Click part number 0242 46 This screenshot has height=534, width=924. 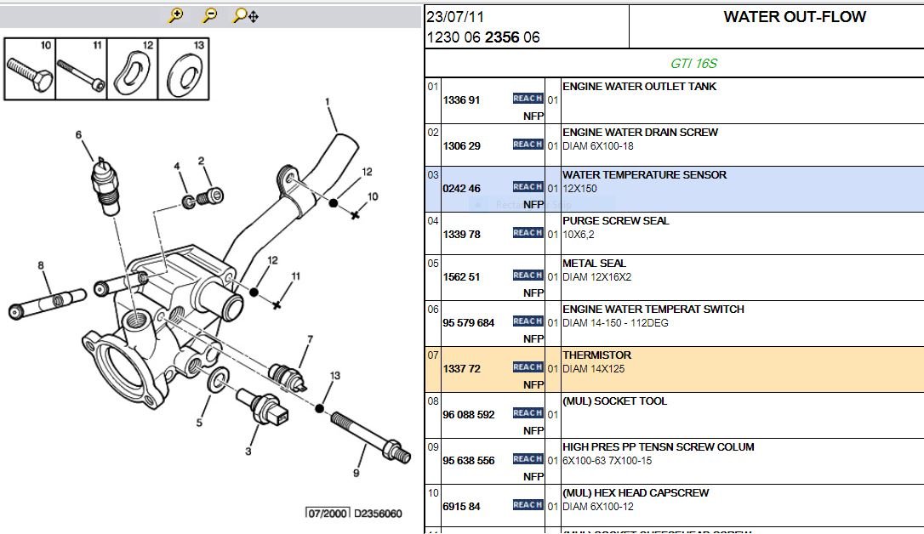[461, 189]
